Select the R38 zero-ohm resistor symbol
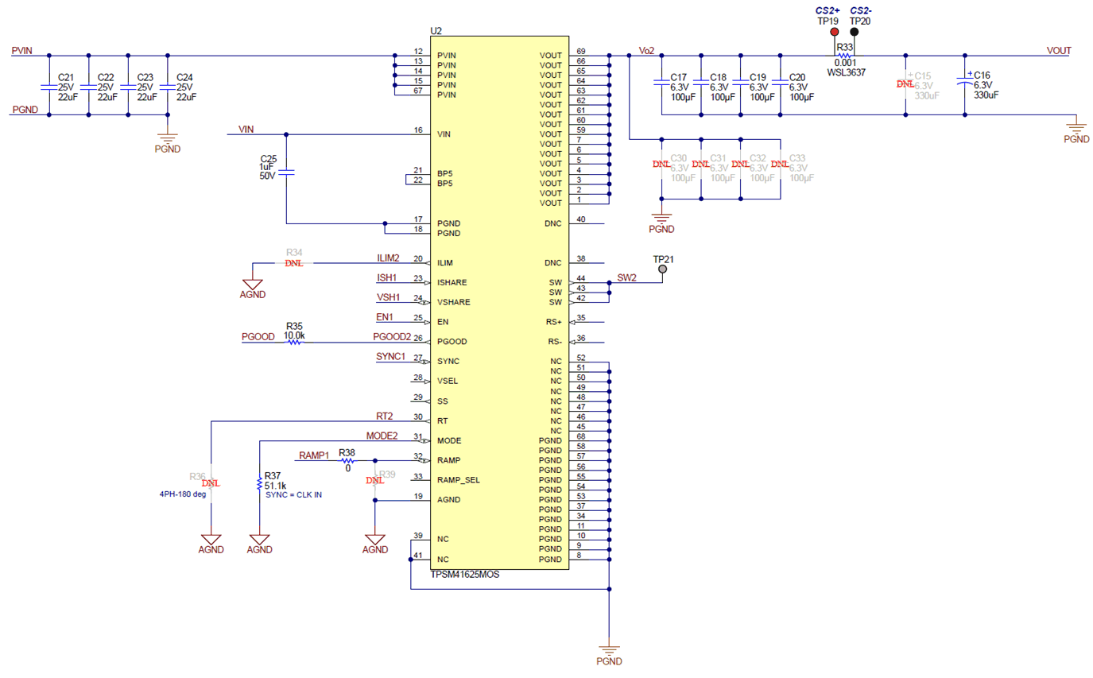 (347, 460)
